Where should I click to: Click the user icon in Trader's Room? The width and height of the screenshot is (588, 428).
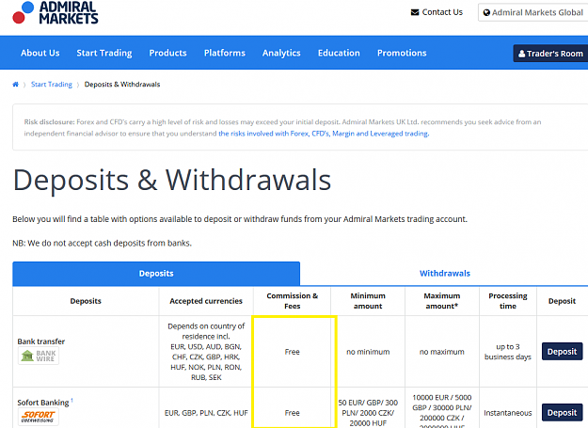(521, 54)
